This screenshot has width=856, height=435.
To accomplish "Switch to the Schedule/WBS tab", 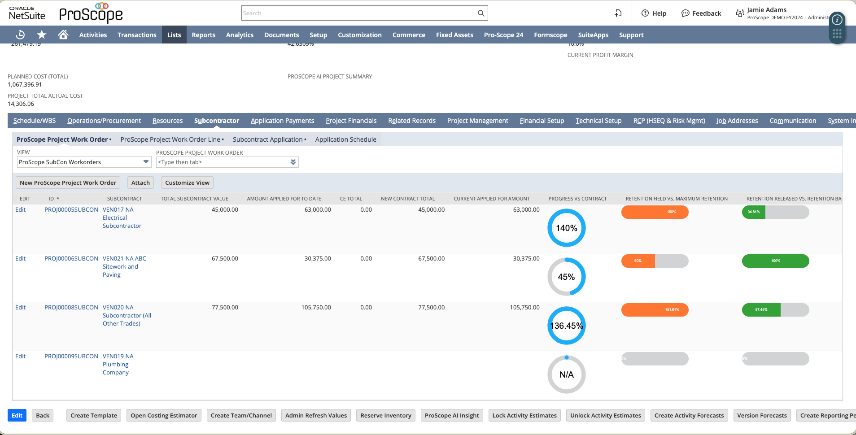I will click(35, 121).
